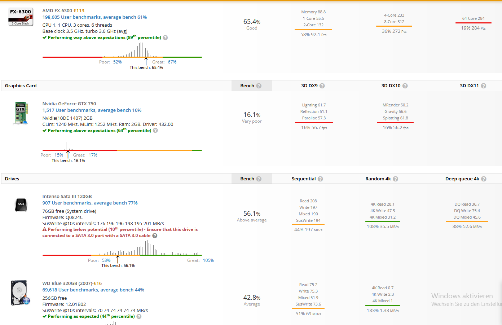Screen dimensions: 502x325
Task: Open 69,618 User benchmarks WD Blue link
Action: coord(93,290)
